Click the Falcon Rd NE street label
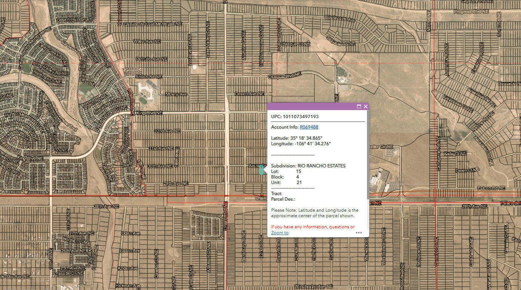The image size is (521, 290). (491, 188)
